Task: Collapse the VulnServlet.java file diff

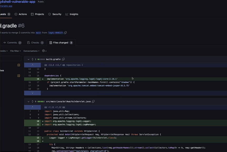Action: (x=29, y=102)
